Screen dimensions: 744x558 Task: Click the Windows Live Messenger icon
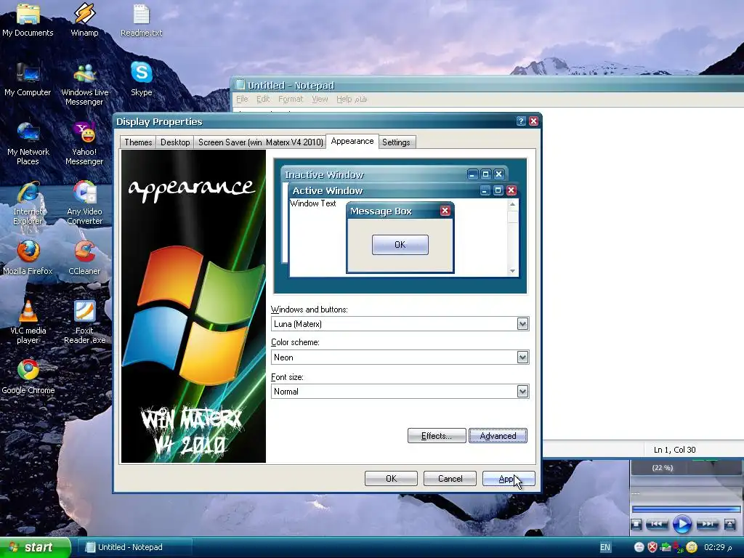pyautogui.click(x=84, y=84)
